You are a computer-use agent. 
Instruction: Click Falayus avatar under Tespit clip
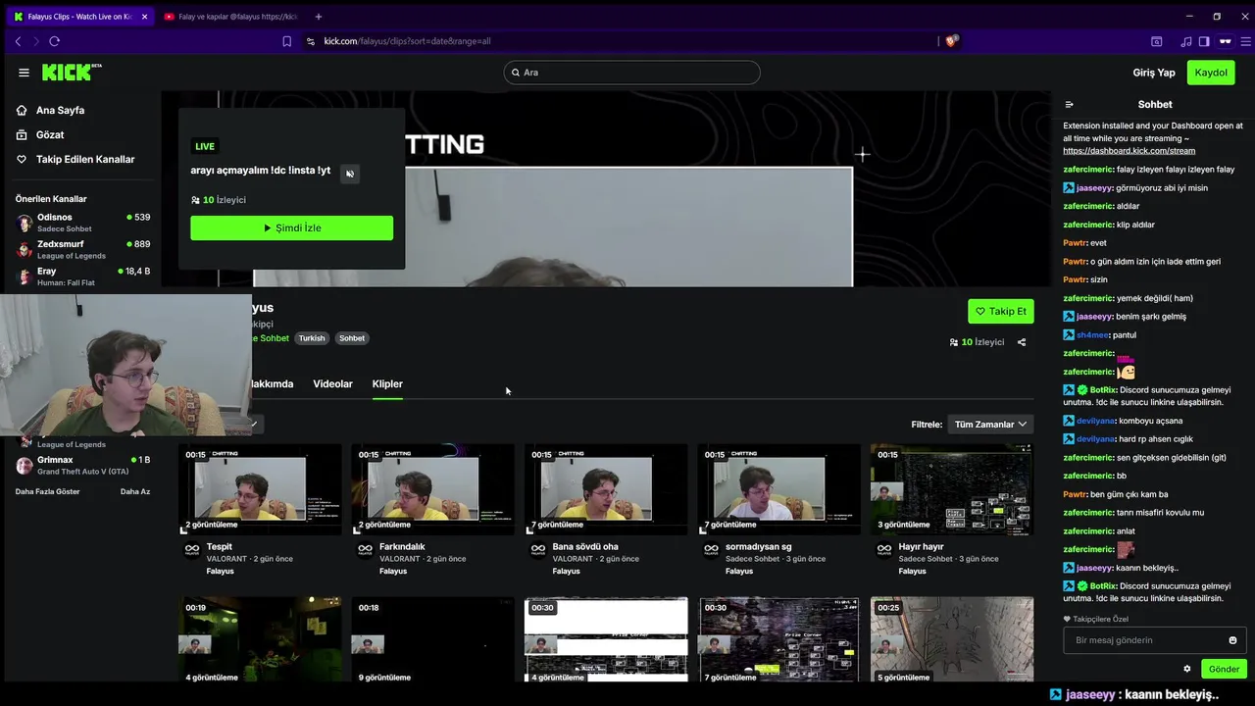click(x=192, y=550)
